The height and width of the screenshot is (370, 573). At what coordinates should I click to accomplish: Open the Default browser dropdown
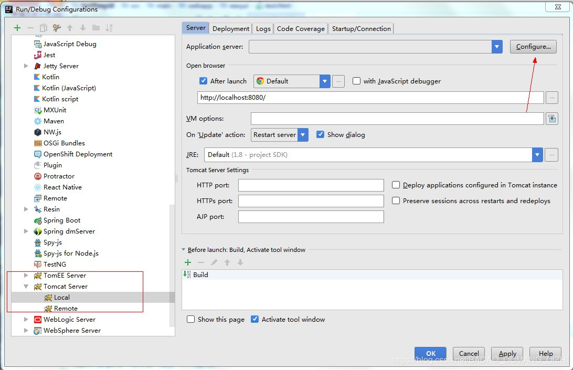324,81
